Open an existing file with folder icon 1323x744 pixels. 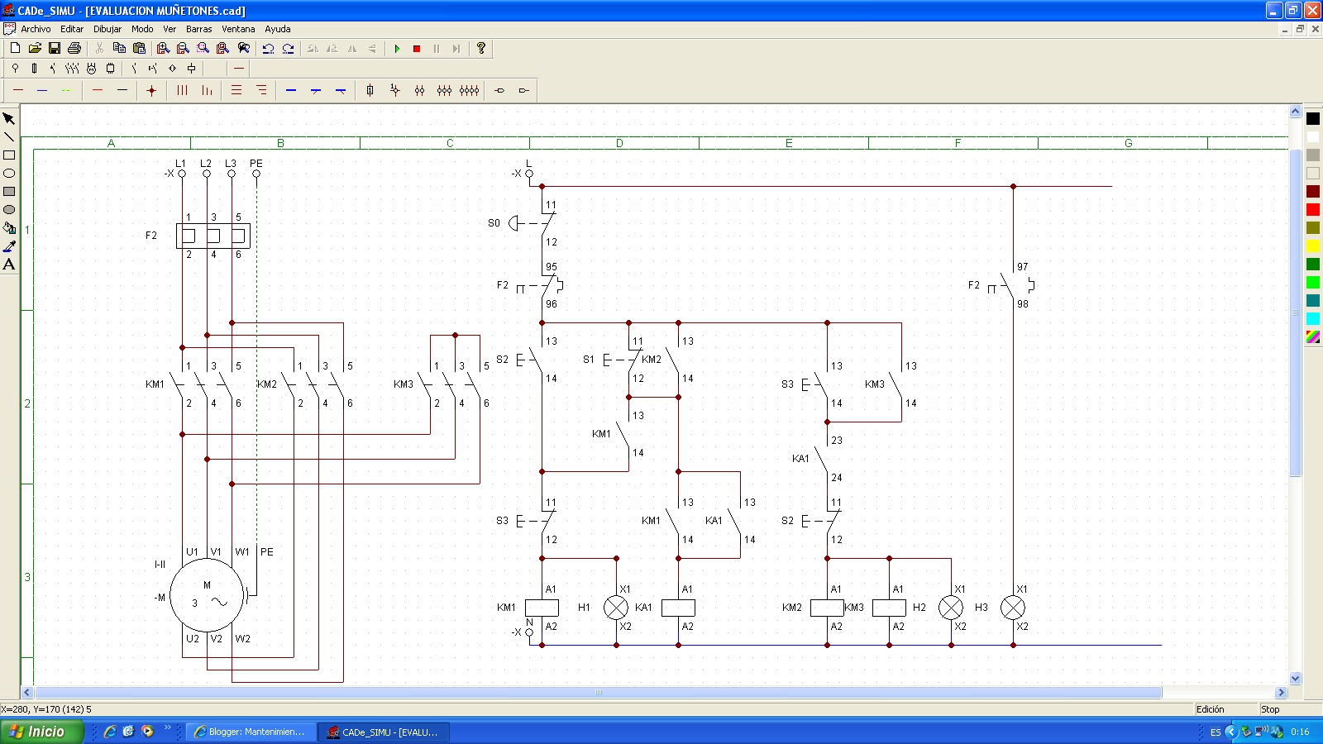(35, 49)
